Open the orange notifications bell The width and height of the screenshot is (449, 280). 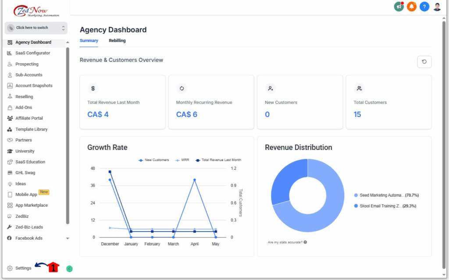(x=411, y=7)
